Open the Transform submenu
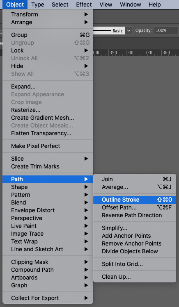The image size is (179, 307). (x=48, y=14)
